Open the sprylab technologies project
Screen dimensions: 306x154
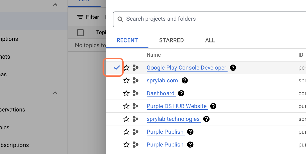point(173,119)
